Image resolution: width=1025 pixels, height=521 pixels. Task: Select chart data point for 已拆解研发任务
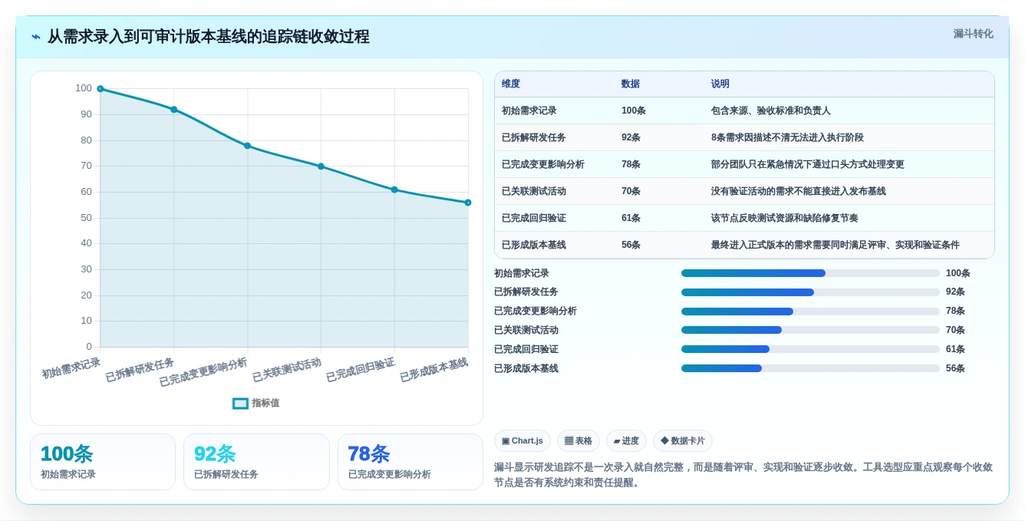[173, 110]
